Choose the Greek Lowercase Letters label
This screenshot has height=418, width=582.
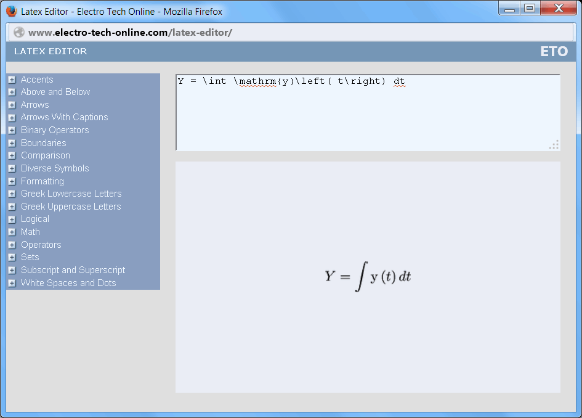(x=71, y=194)
